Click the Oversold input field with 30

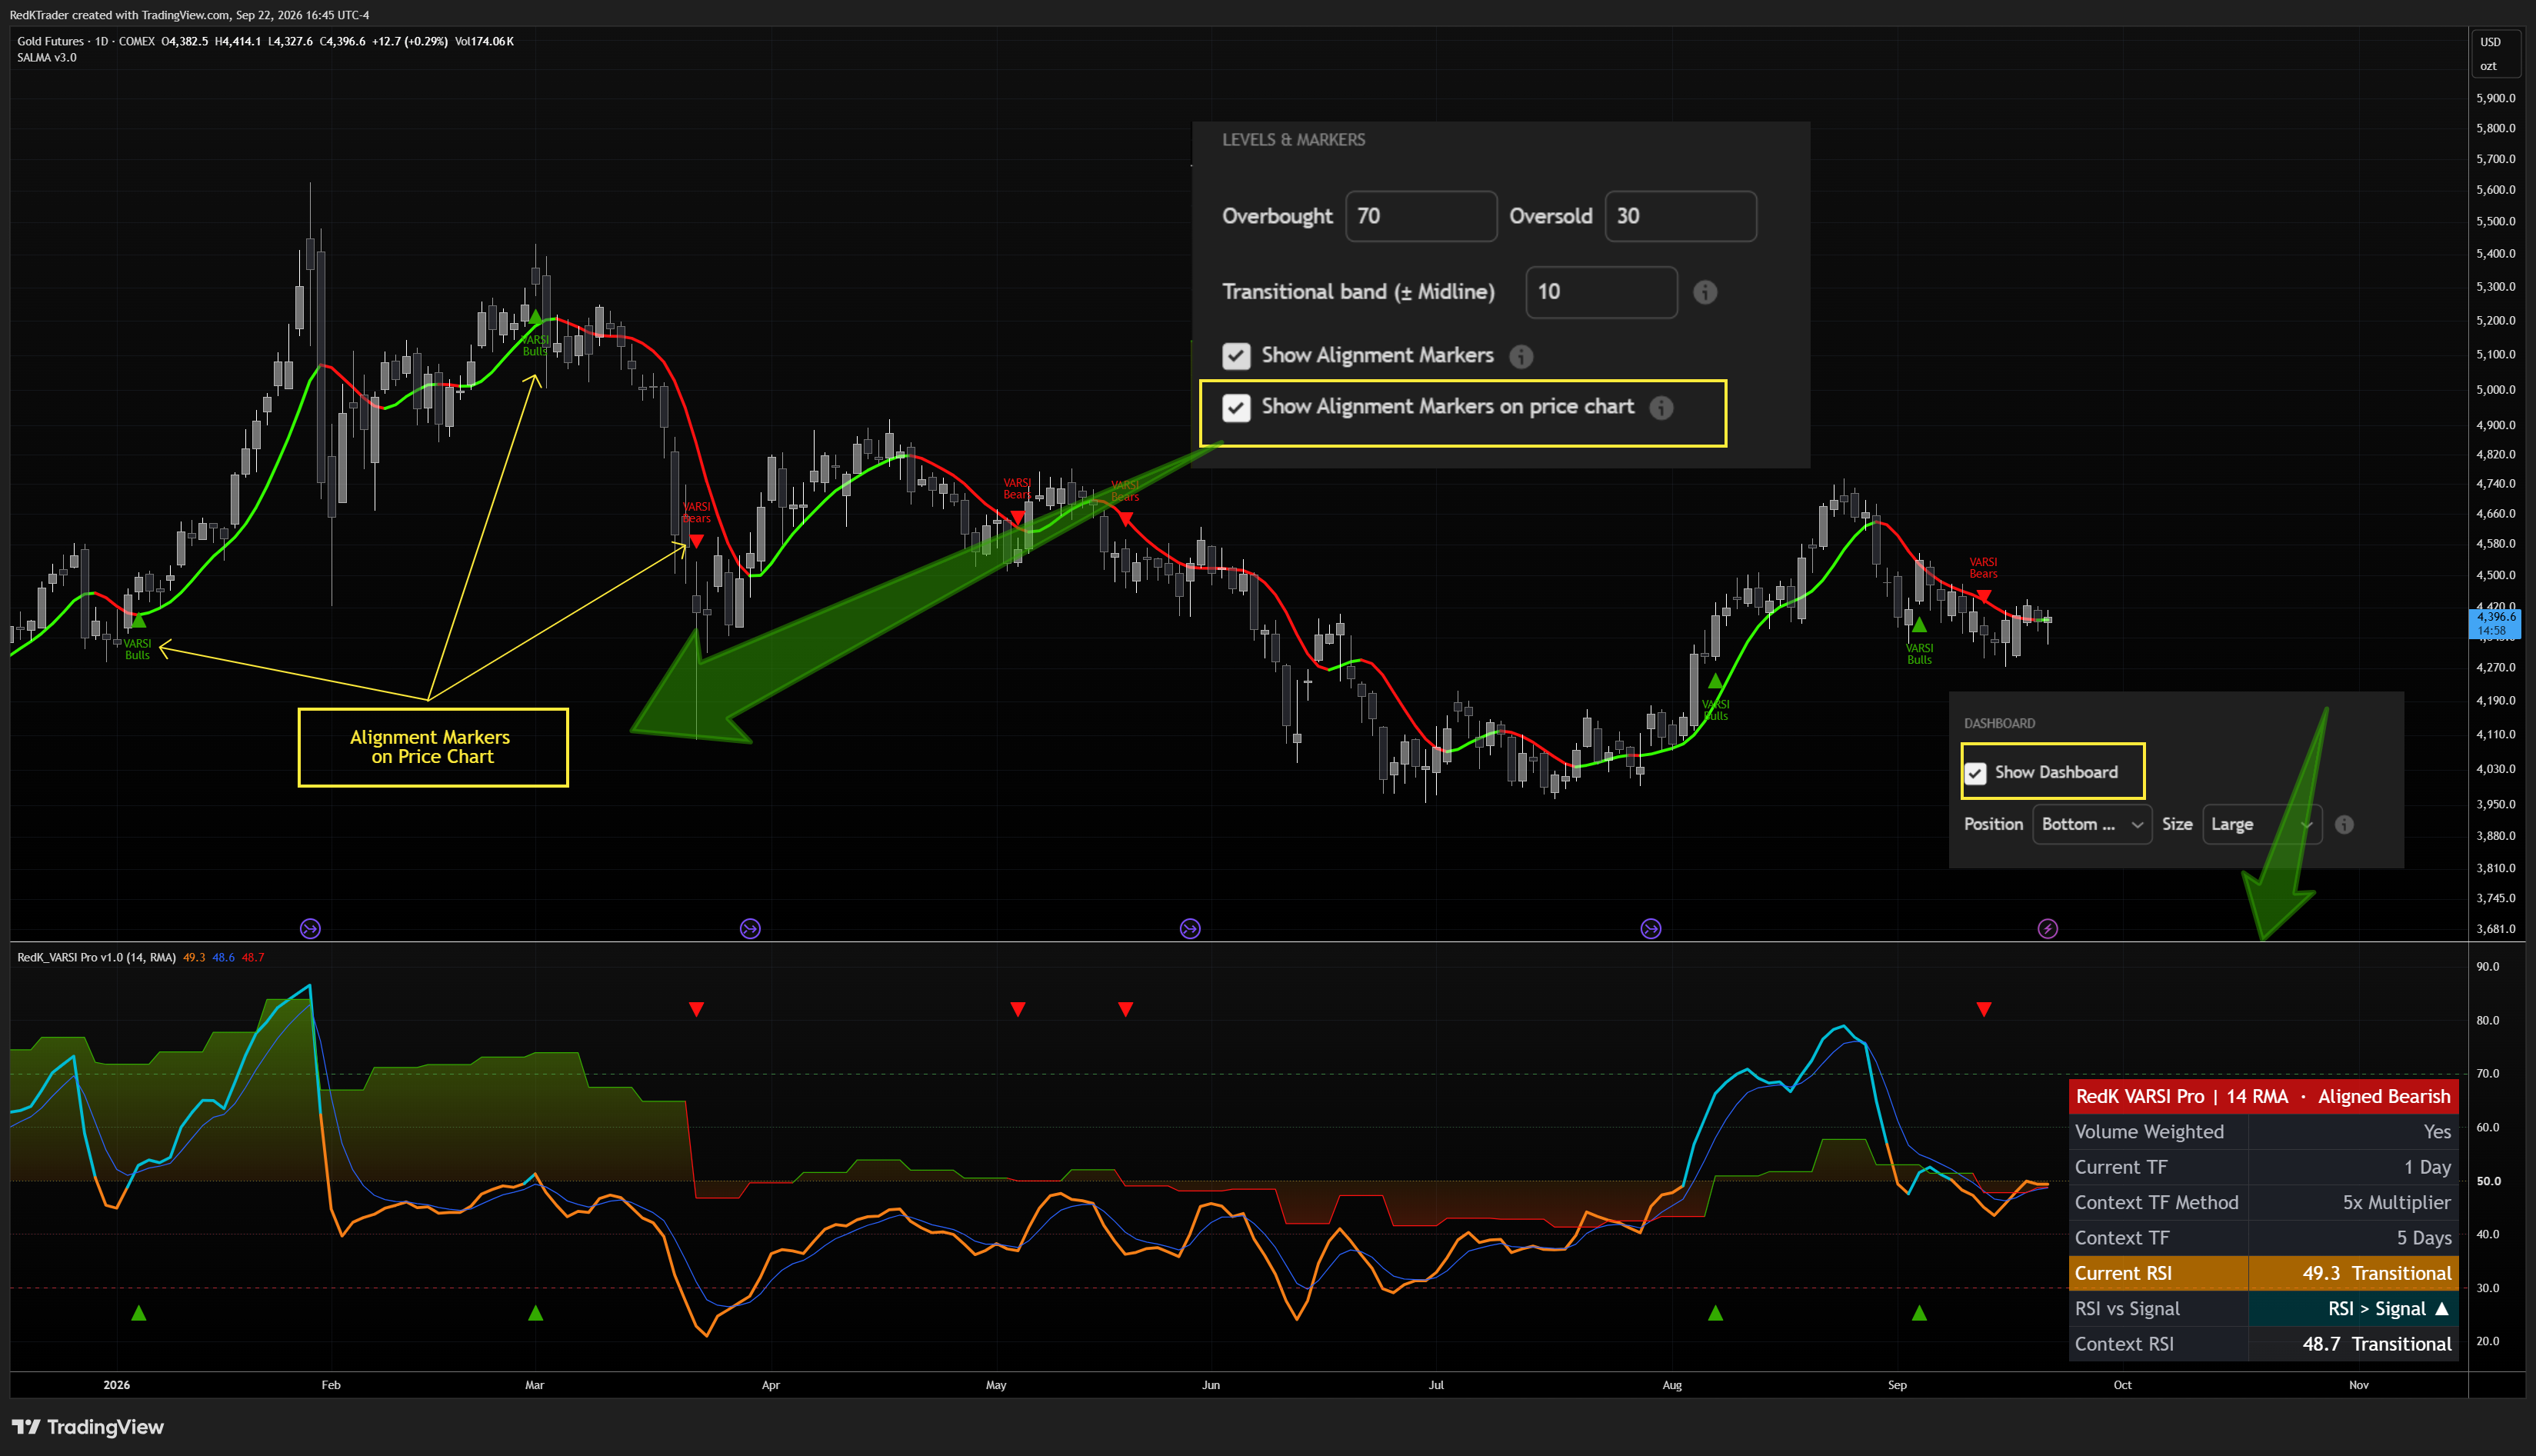click(x=1680, y=216)
